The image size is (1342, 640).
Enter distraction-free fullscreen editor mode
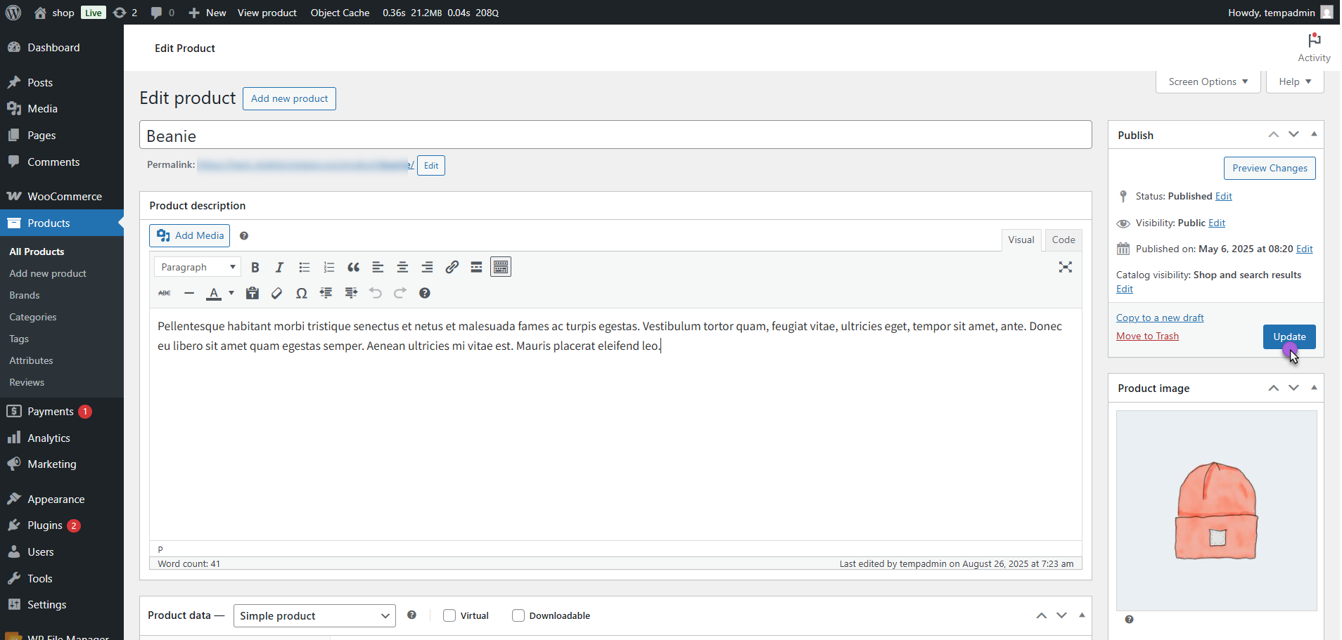[1065, 268]
